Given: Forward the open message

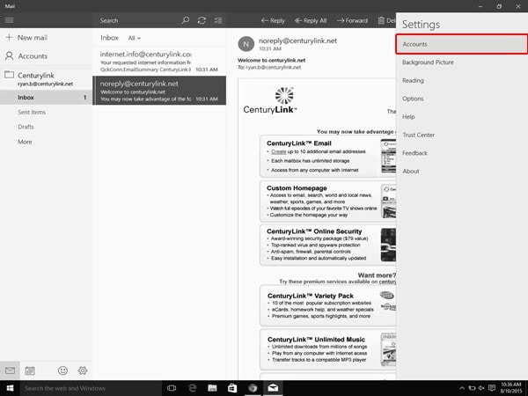Looking at the screenshot, I should click(351, 19).
